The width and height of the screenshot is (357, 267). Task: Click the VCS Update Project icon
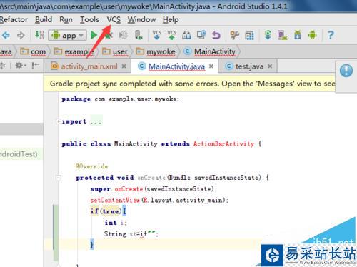click(156, 35)
